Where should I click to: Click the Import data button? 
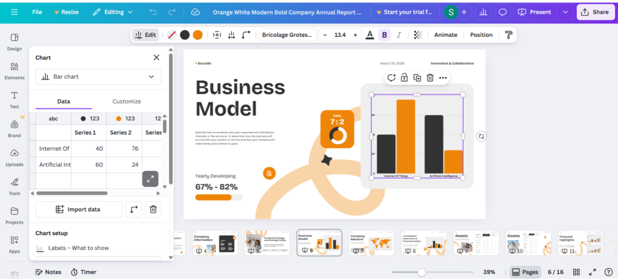79,209
